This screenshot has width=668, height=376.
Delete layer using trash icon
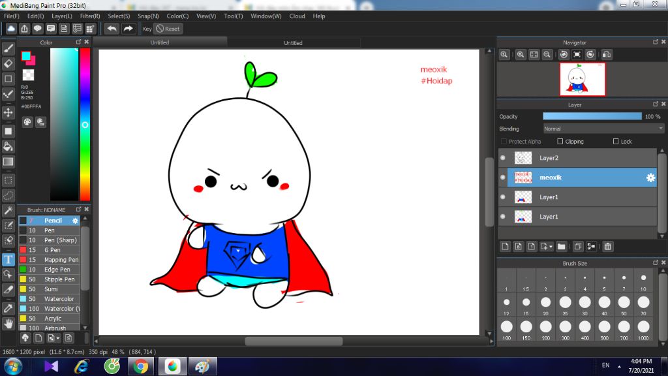(x=608, y=246)
